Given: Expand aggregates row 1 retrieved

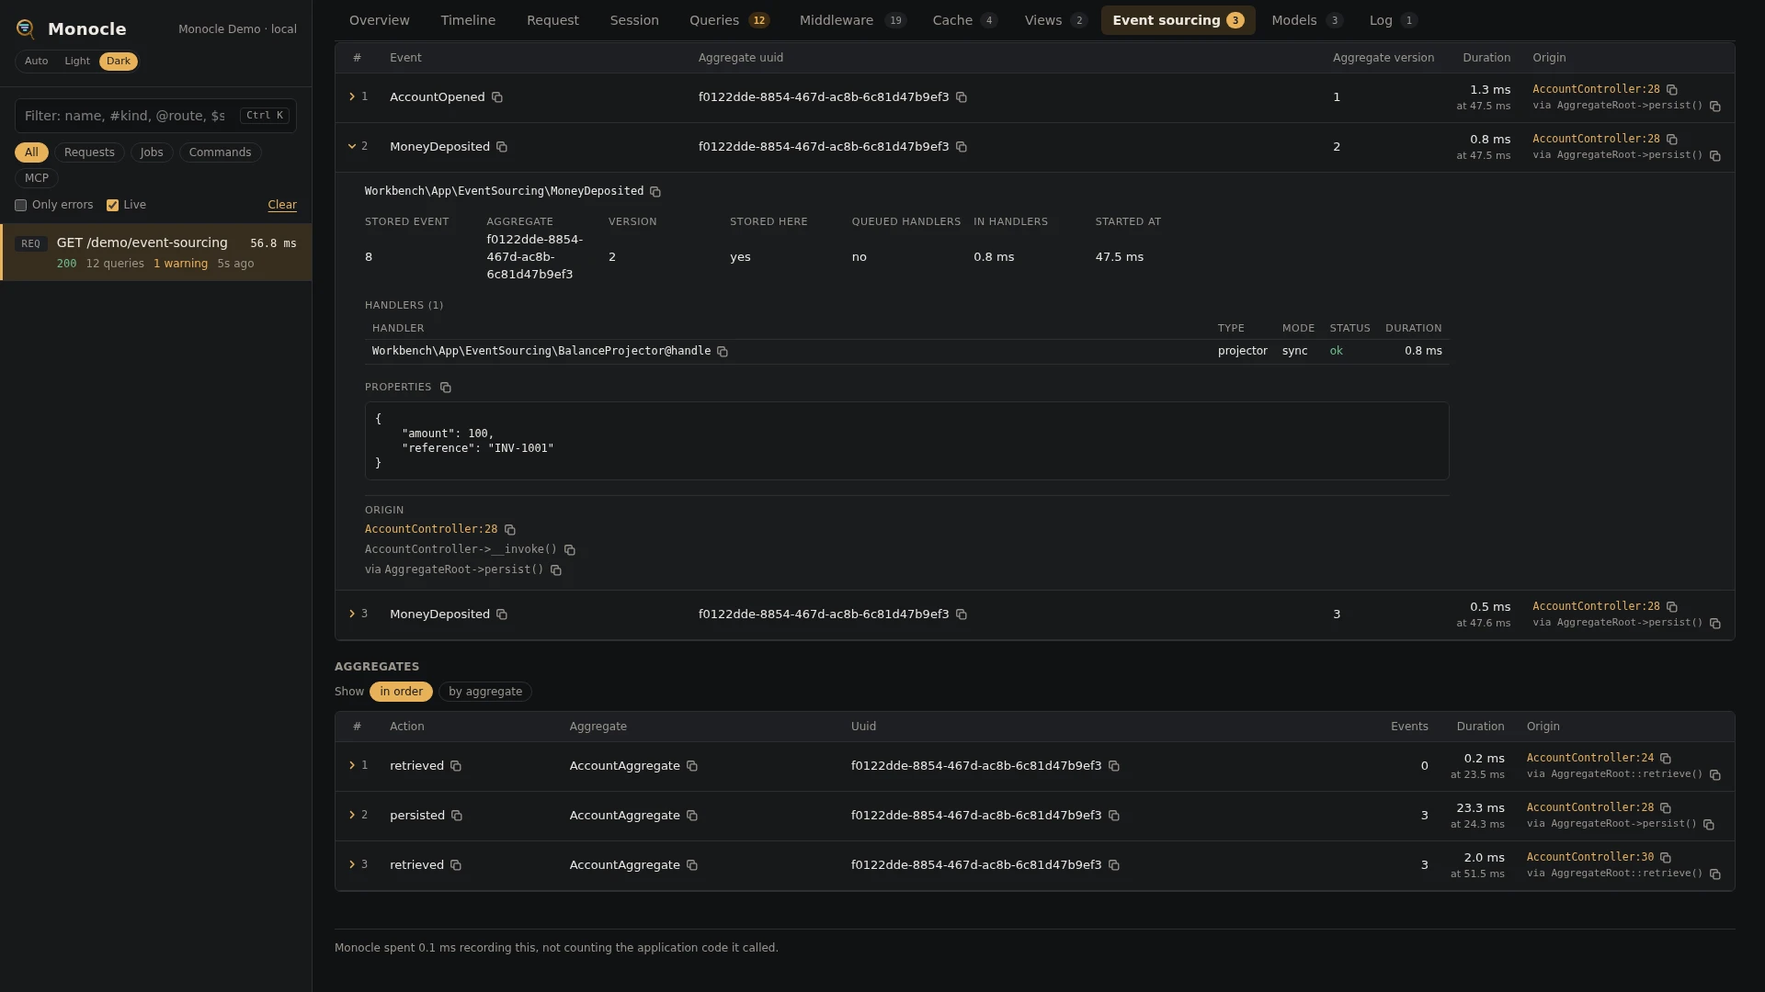Looking at the screenshot, I should click(x=352, y=765).
